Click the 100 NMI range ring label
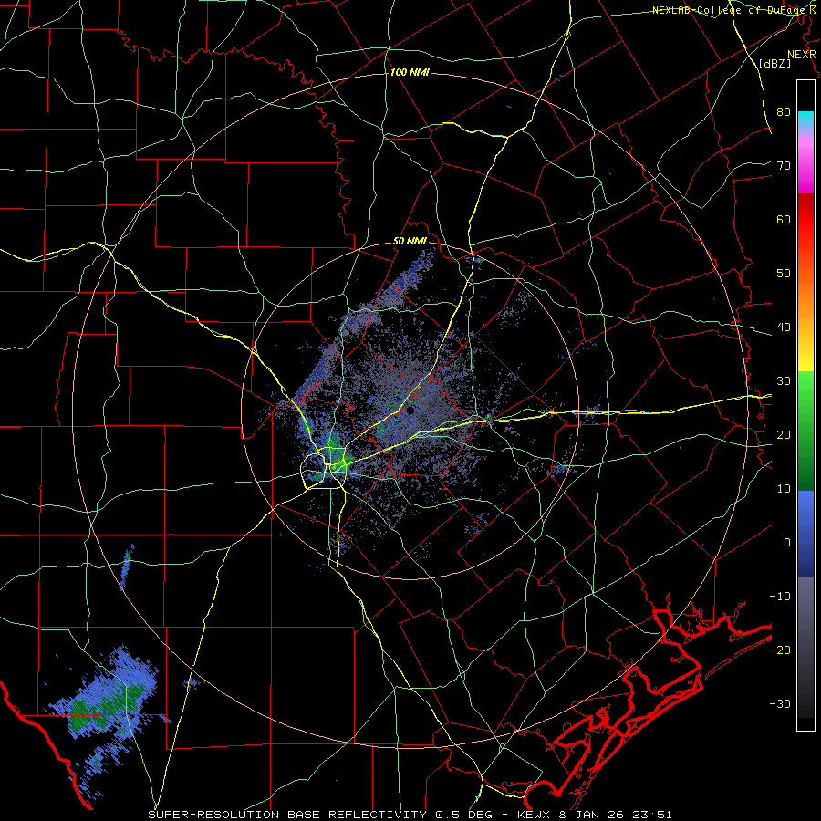This screenshot has width=821, height=821. click(410, 72)
